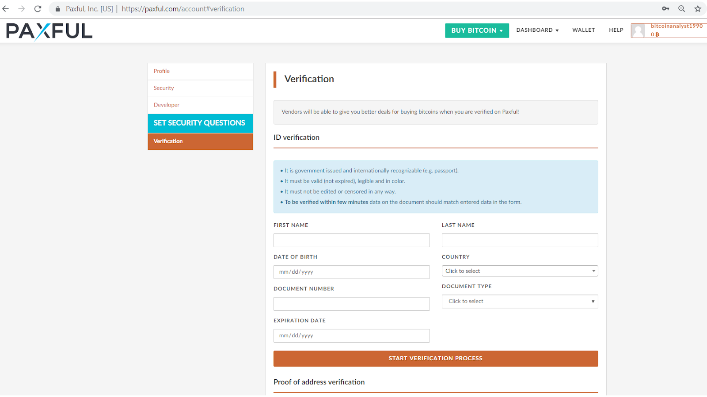Click the zoom magnifier icon in address bar

point(682,8)
